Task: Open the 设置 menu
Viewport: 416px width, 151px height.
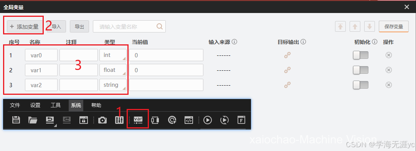Action: pyautogui.click(x=35, y=105)
